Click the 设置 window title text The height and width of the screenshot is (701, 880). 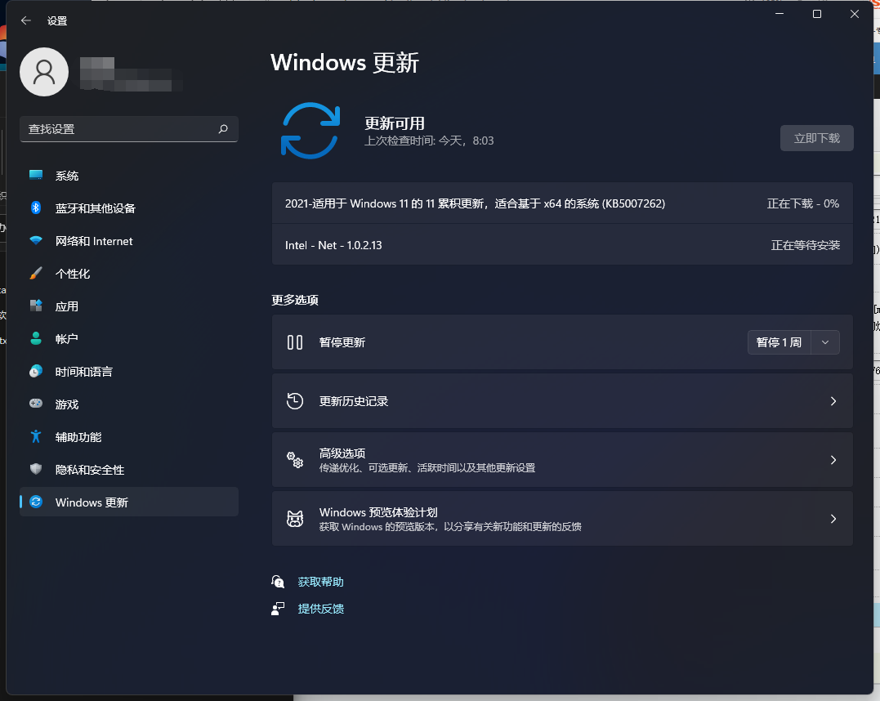pyautogui.click(x=57, y=20)
